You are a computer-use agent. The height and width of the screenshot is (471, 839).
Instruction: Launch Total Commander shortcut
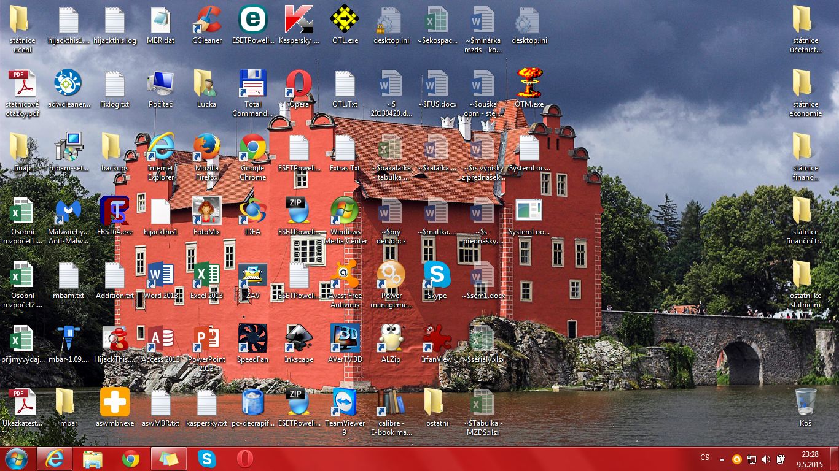point(252,93)
